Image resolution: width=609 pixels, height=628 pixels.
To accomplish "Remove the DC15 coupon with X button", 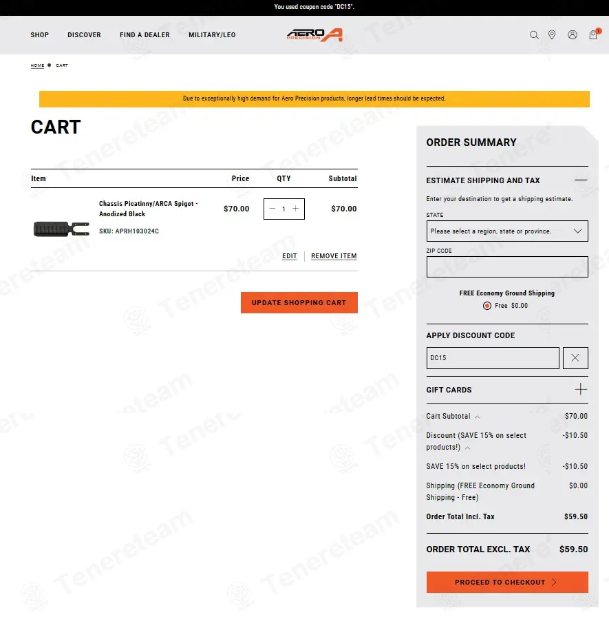I will coord(575,357).
